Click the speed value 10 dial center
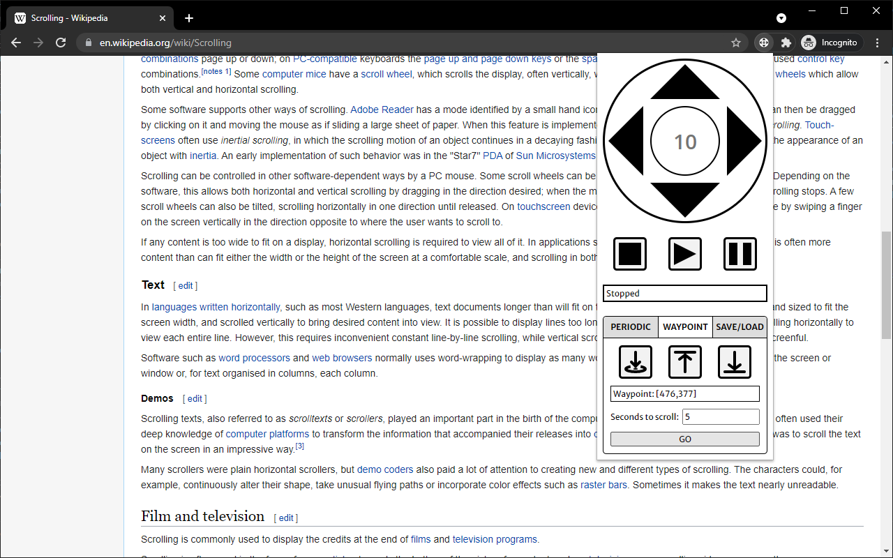Image resolution: width=893 pixels, height=558 pixels. click(685, 142)
